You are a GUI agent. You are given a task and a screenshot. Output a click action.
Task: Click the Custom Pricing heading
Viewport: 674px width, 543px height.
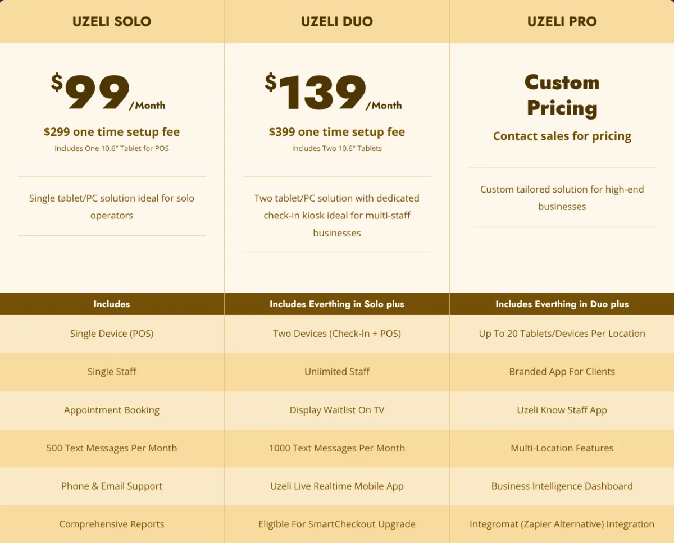(x=562, y=95)
